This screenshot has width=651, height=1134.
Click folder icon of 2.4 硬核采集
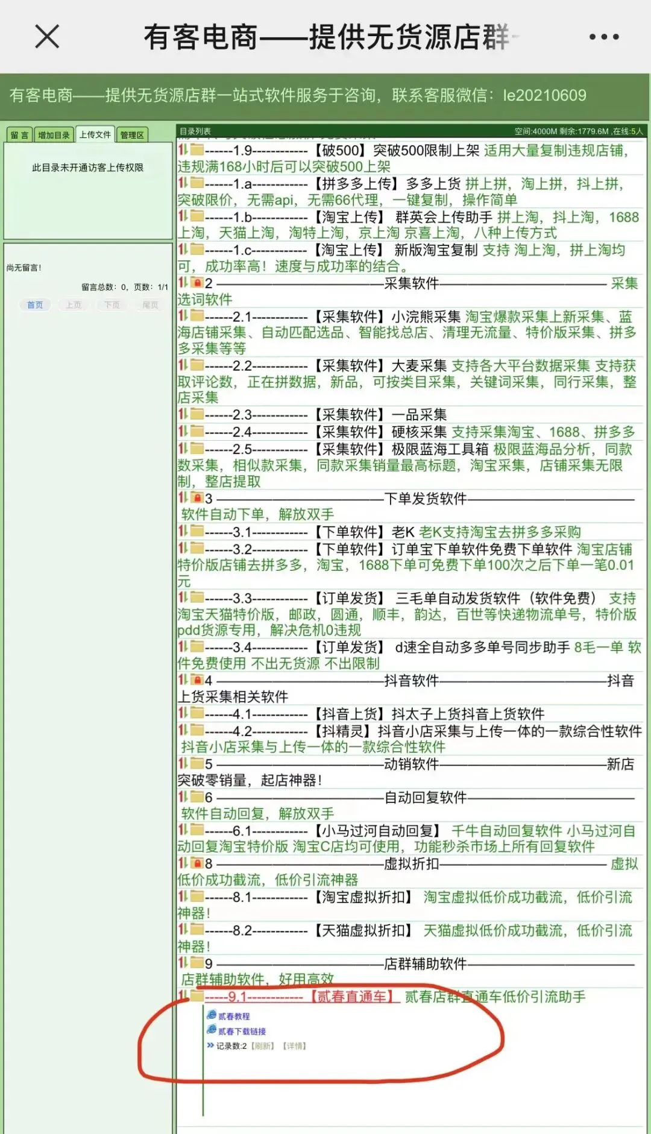pos(197,431)
